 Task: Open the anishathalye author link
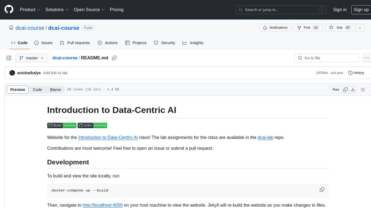click(x=29, y=73)
